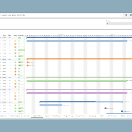The height and width of the screenshot is (132, 132).
Task: Select the long light purple task bar
Action: 77,93
